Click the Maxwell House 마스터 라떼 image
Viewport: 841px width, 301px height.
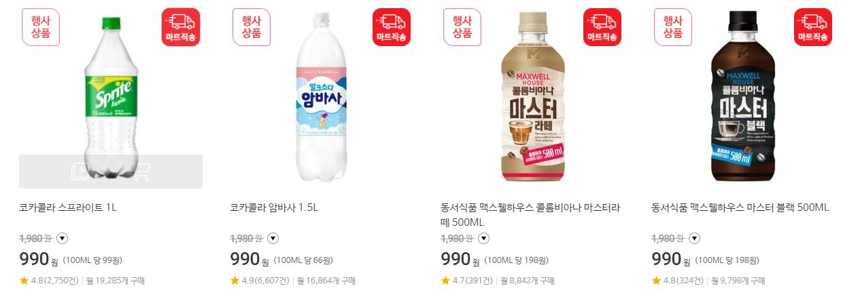[x=533, y=98]
